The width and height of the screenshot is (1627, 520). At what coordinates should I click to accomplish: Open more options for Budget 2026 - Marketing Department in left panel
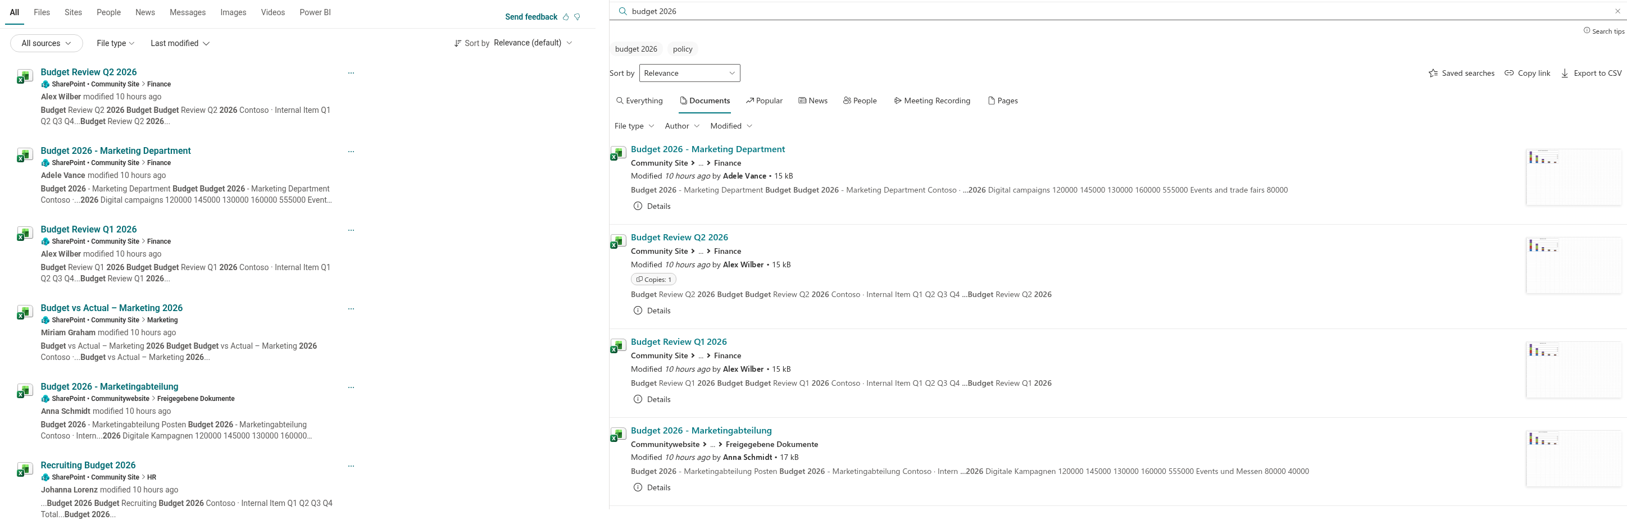coord(351,152)
